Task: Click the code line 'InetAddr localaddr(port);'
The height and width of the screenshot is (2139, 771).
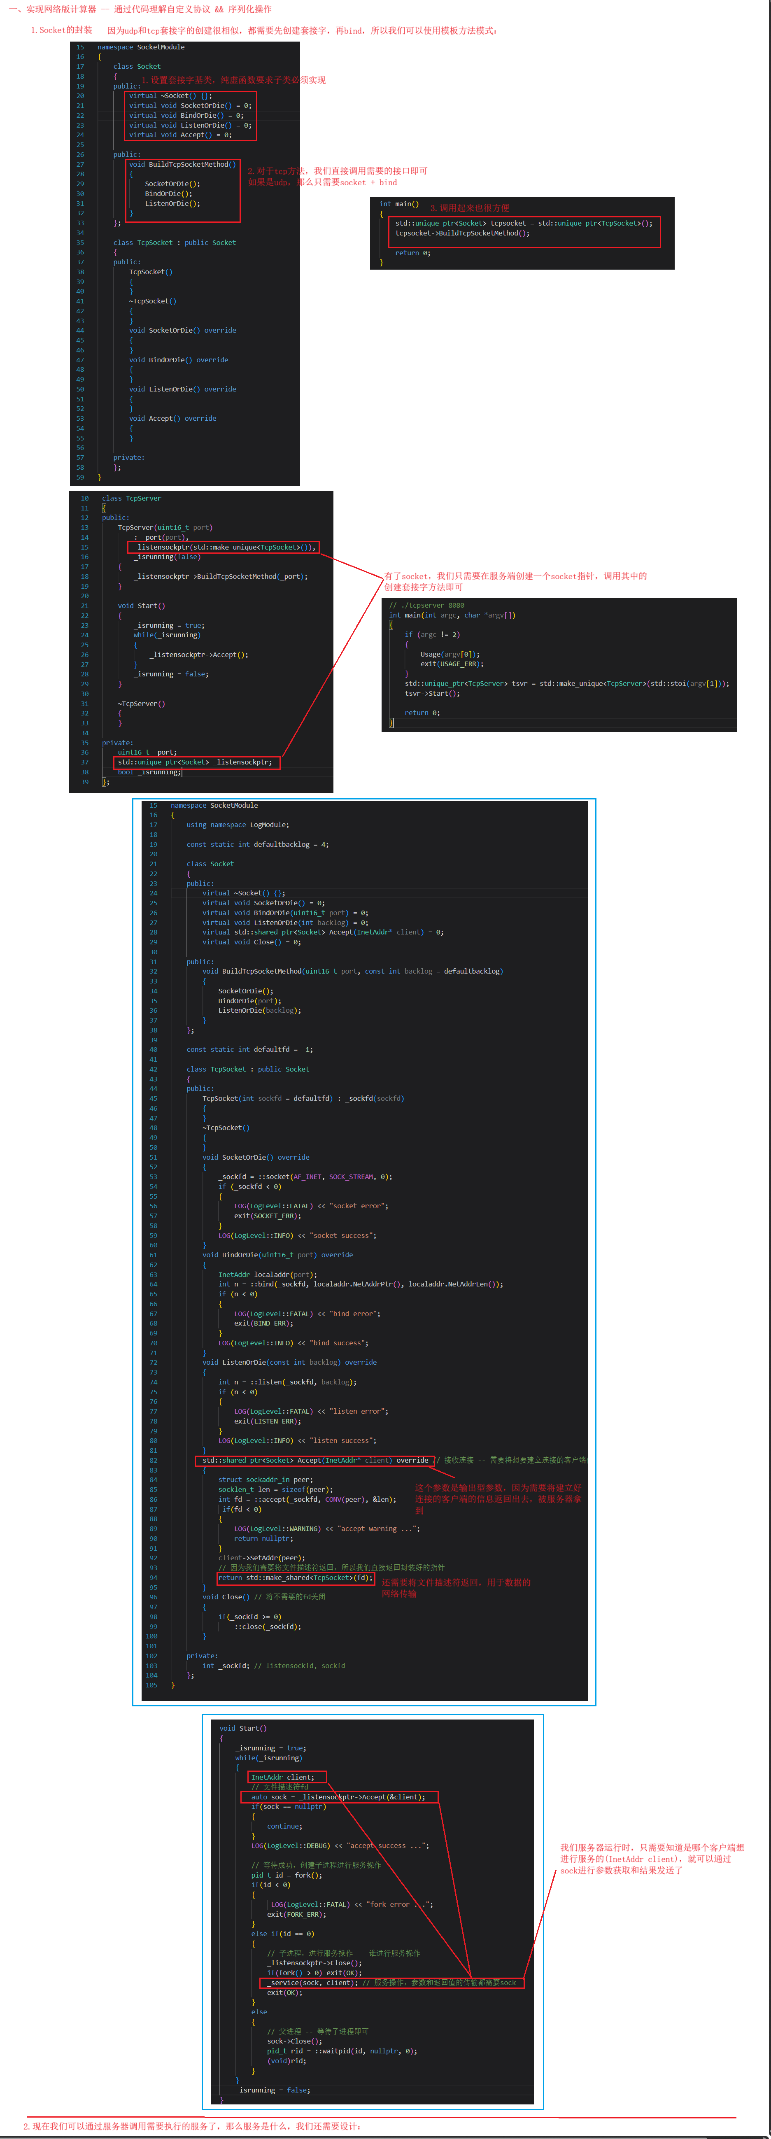Action: tap(267, 1275)
